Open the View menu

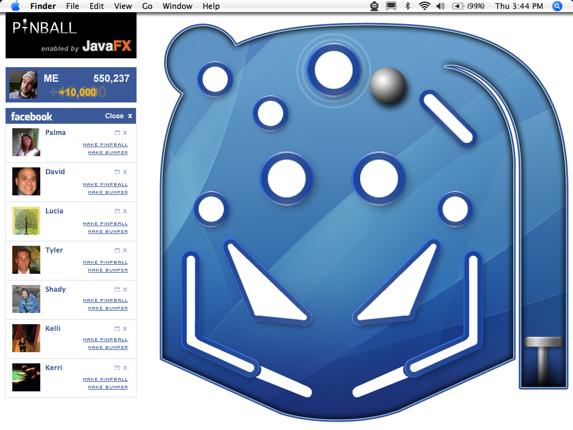(123, 6)
